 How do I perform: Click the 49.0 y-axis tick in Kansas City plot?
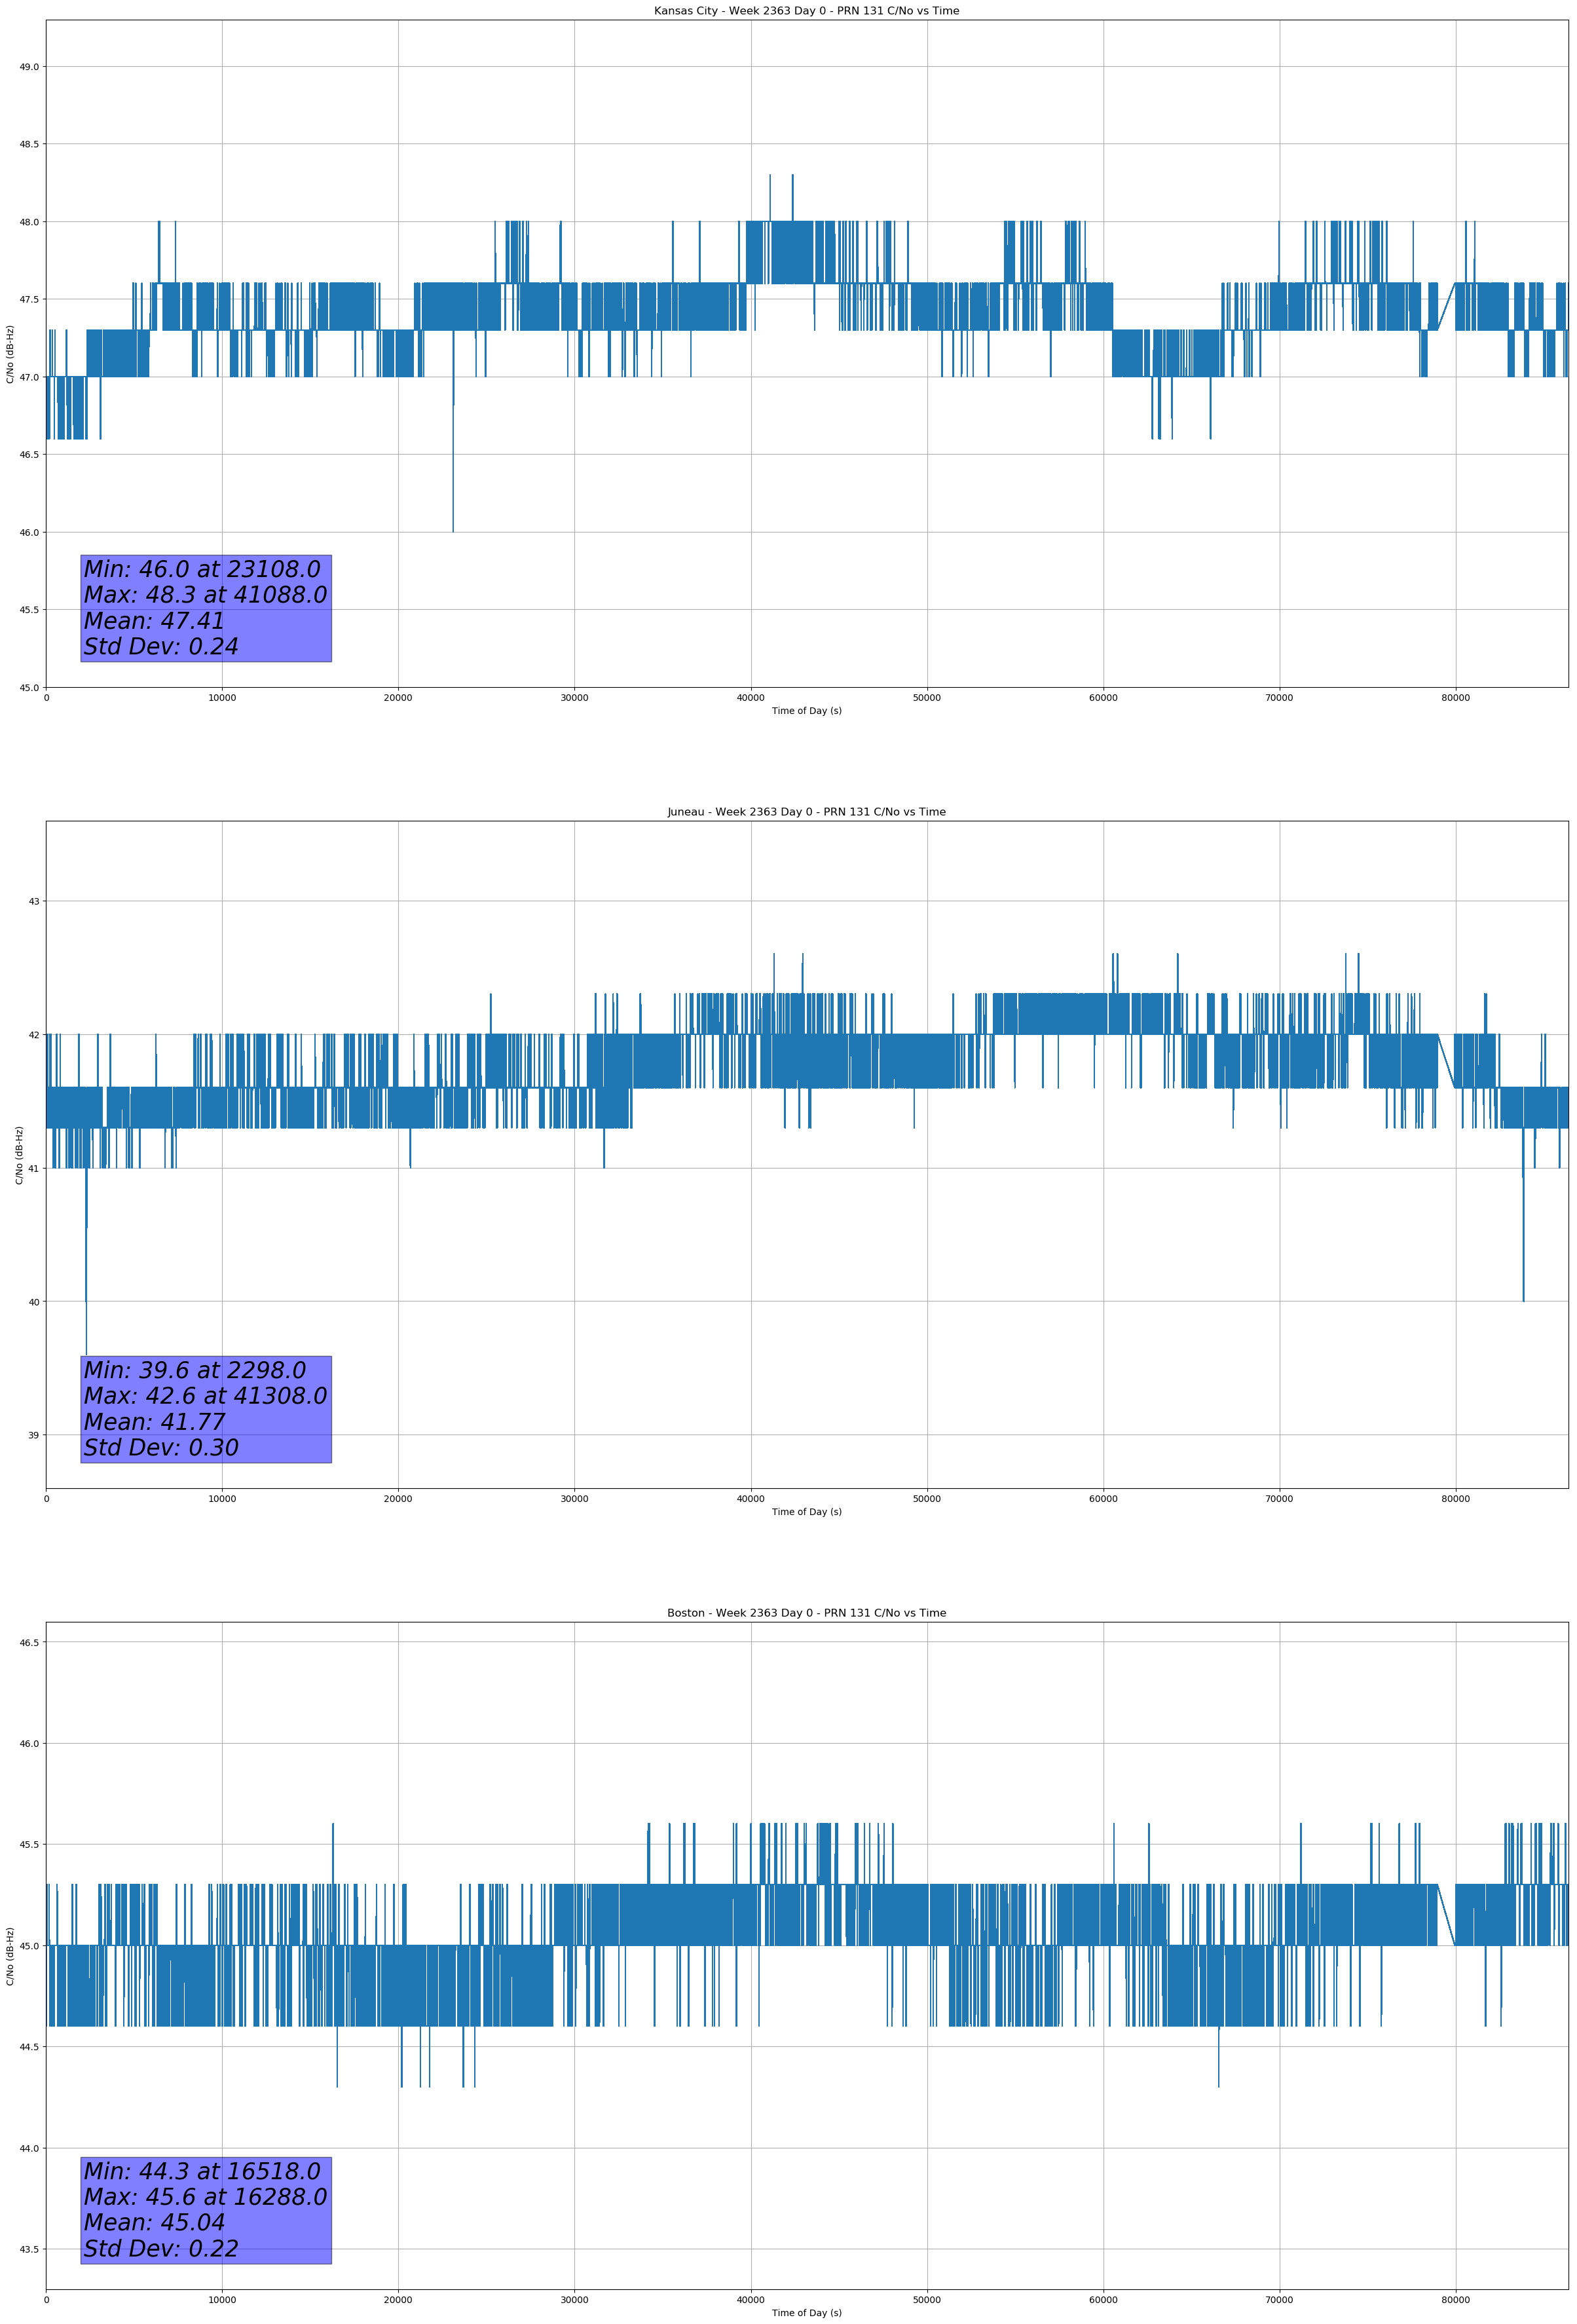point(29,67)
